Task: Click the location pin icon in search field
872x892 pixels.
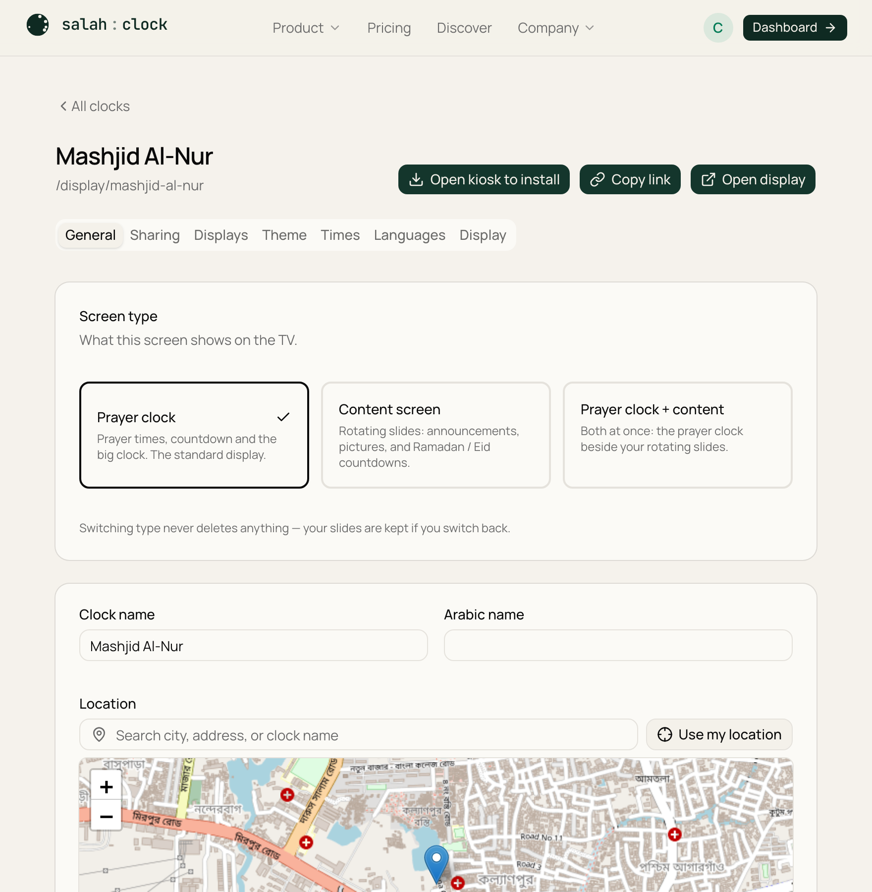Action: click(99, 734)
